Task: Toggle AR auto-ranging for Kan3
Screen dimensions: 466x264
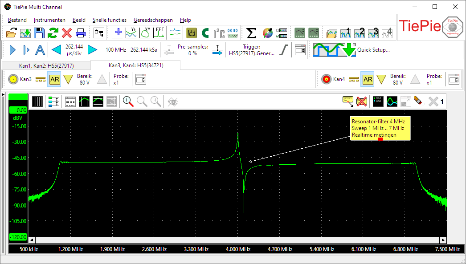Action: 54,79
